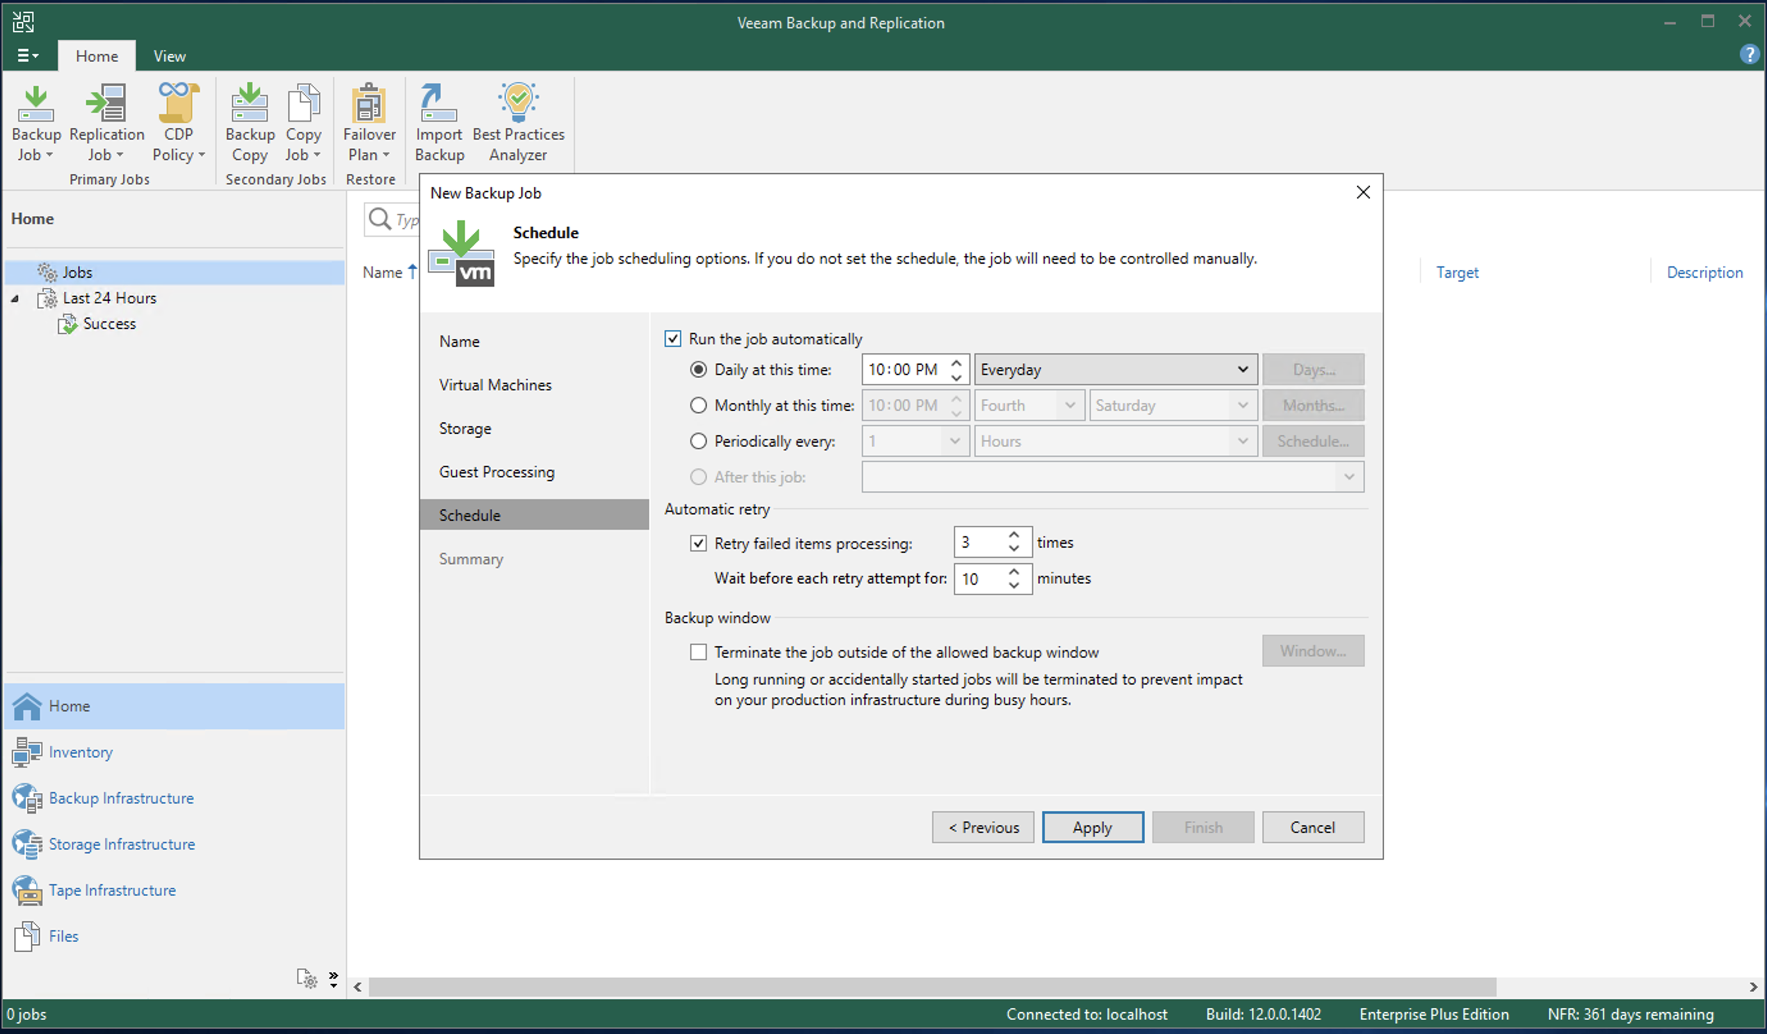Sort by the Name column header

(x=383, y=273)
